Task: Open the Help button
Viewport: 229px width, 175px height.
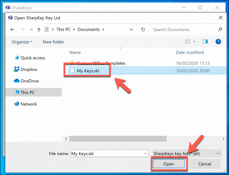Action: (x=218, y=41)
